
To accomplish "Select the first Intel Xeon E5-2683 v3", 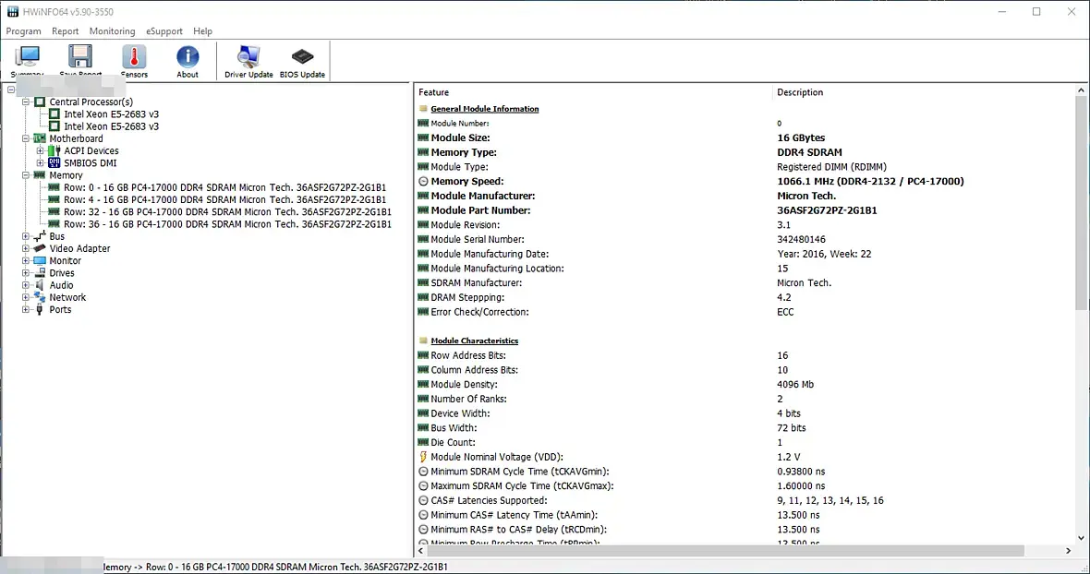I will pyautogui.click(x=111, y=114).
